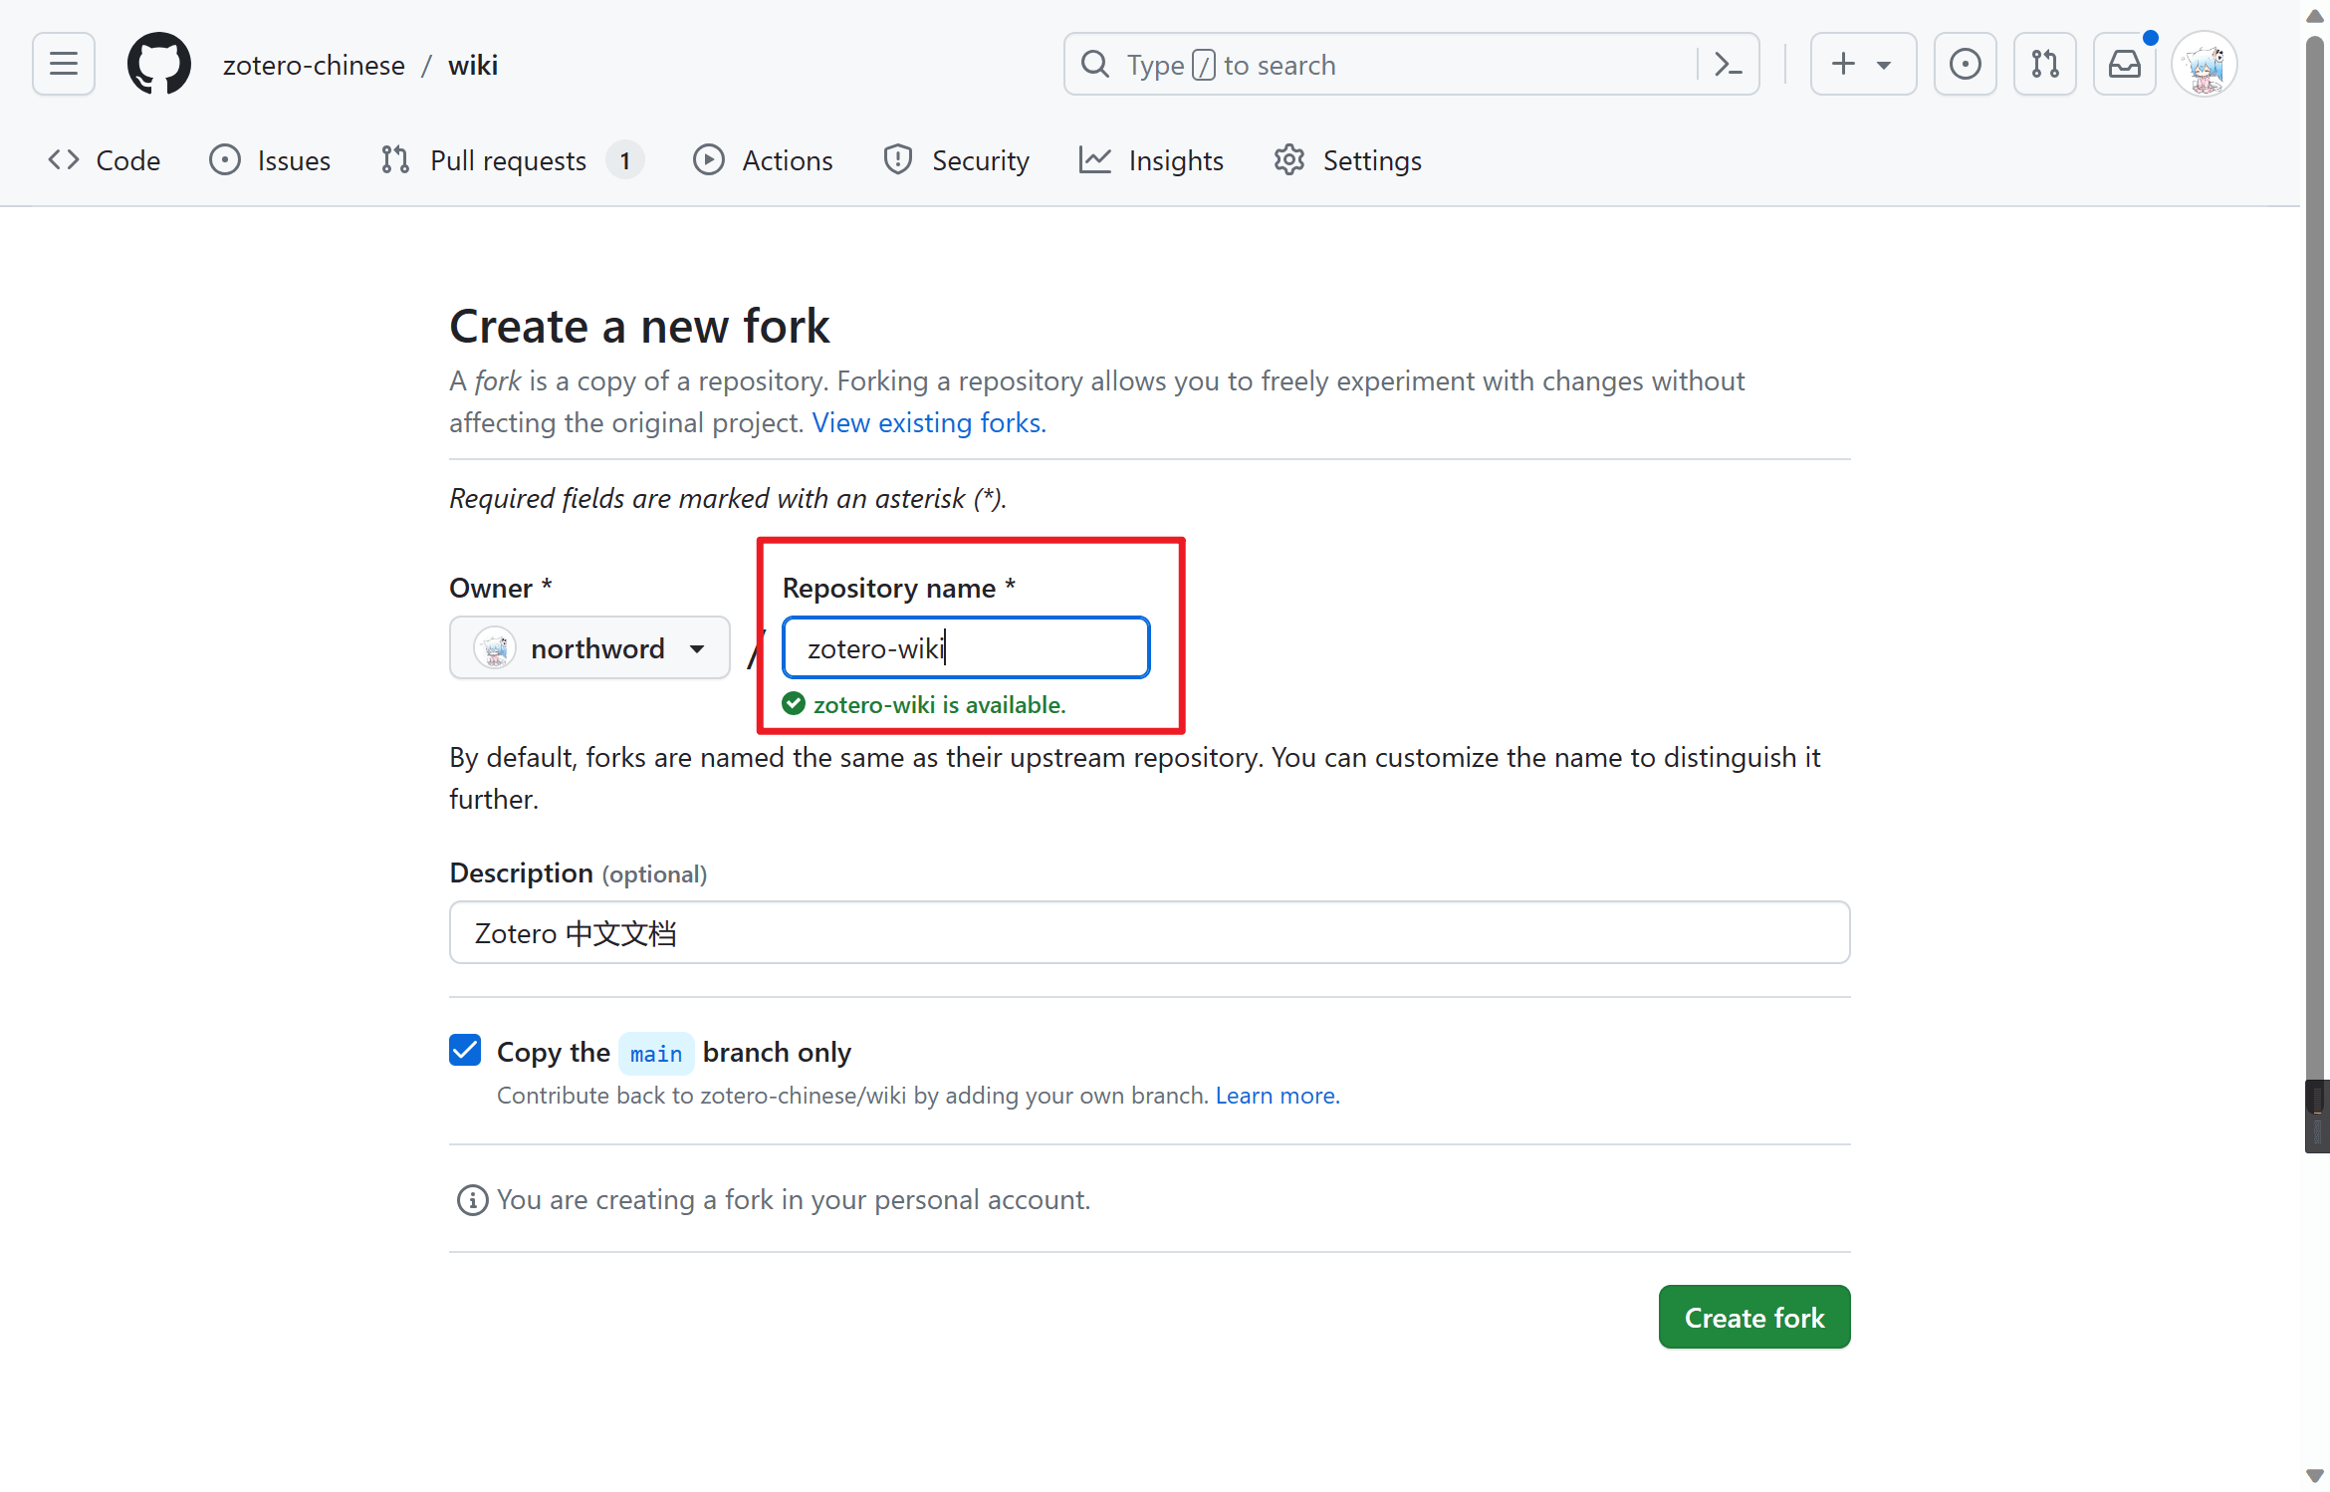This screenshot has width=2330, height=1492.
Task: Open the Settings tab
Action: [x=1370, y=161]
